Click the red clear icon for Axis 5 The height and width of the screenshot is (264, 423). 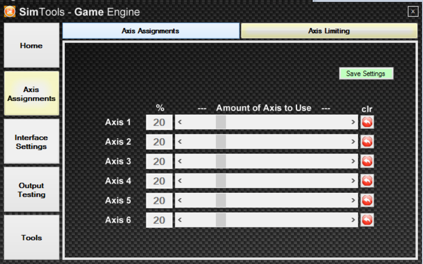point(367,200)
